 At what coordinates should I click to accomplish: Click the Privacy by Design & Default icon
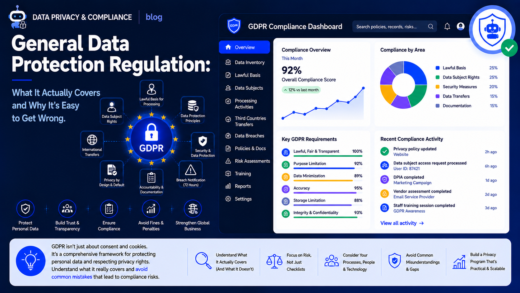[112, 170]
